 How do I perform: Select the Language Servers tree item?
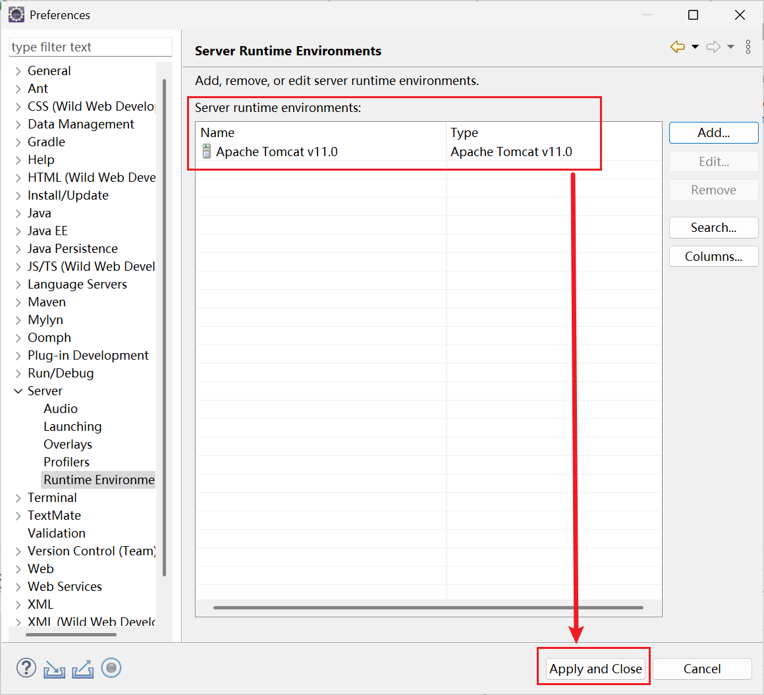point(77,284)
